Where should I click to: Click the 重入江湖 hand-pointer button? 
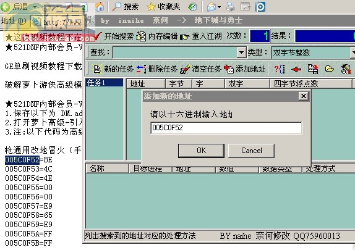coord(201,36)
